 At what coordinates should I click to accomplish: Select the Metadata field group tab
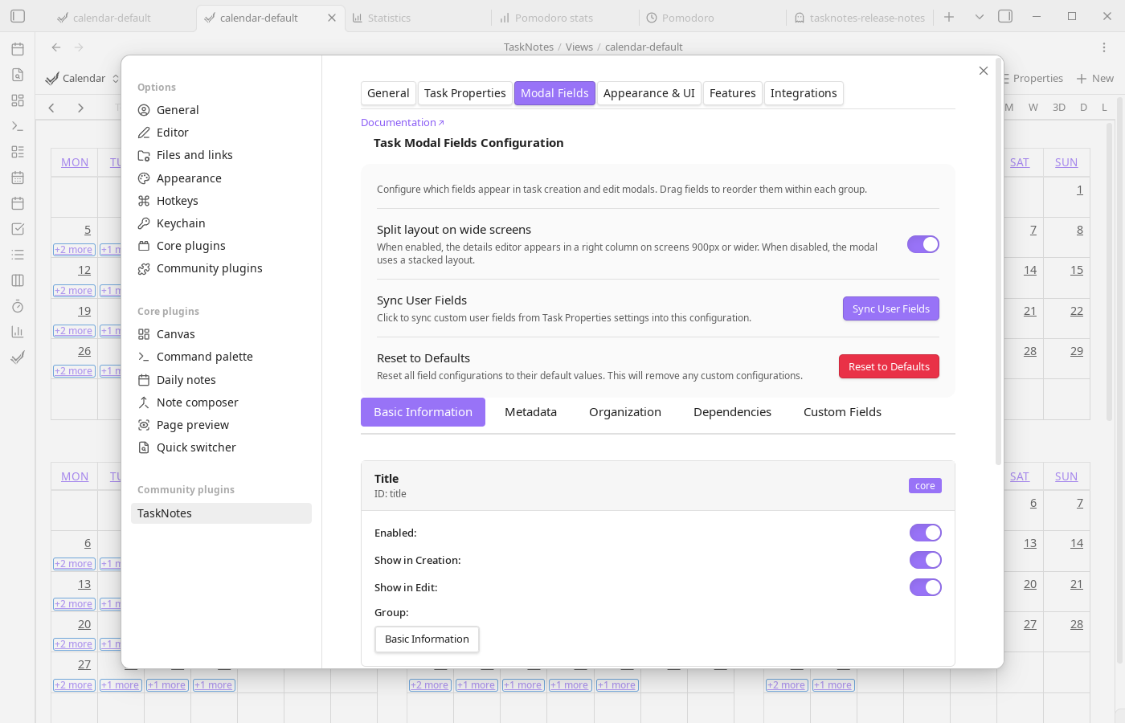530,411
